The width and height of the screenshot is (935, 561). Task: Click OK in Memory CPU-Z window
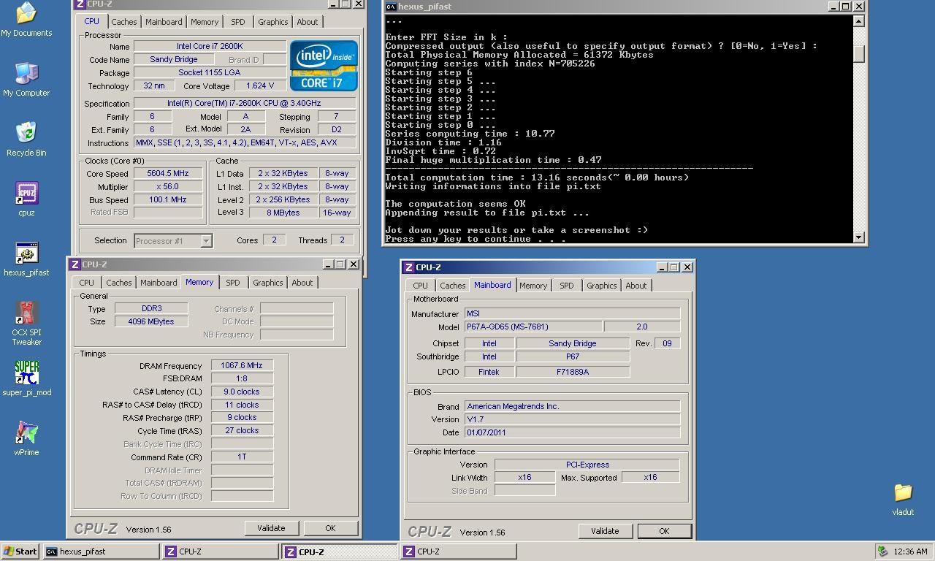pos(330,528)
